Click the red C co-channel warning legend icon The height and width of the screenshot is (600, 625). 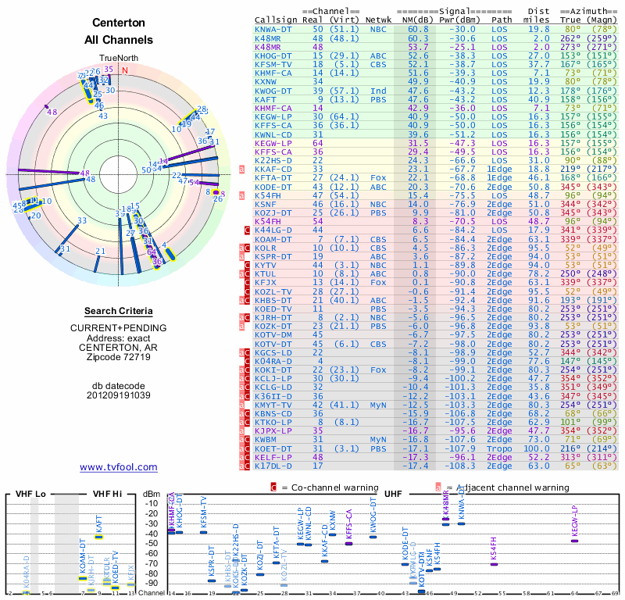(273, 487)
